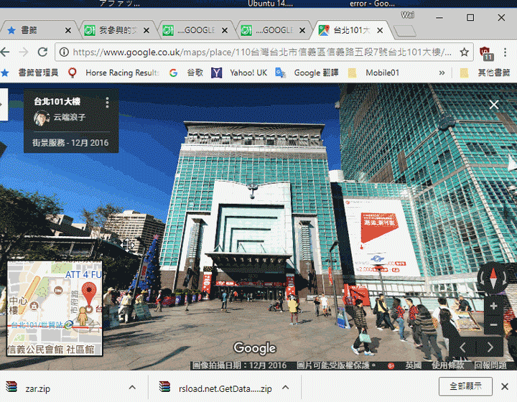Click the minimap thumbnail
The image size is (517, 402).
[x=55, y=309]
